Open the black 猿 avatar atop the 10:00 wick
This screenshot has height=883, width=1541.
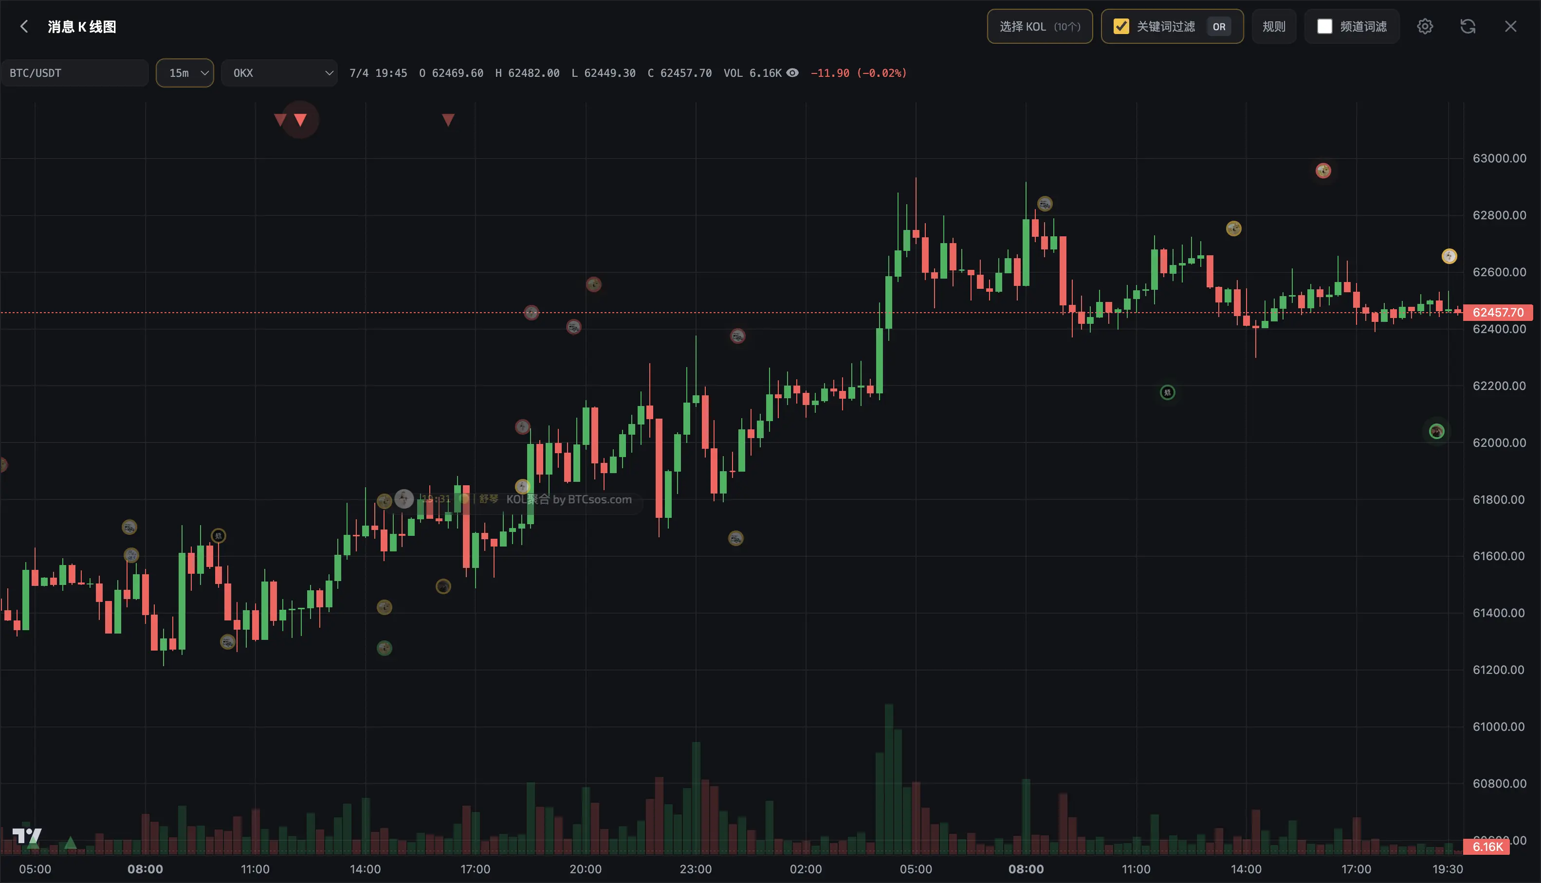219,536
